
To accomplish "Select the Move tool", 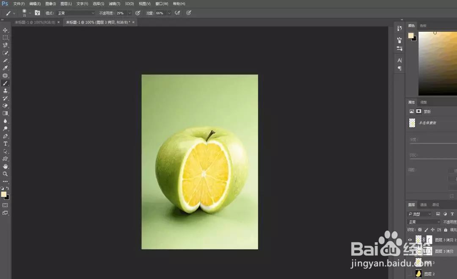I will 5,30.
